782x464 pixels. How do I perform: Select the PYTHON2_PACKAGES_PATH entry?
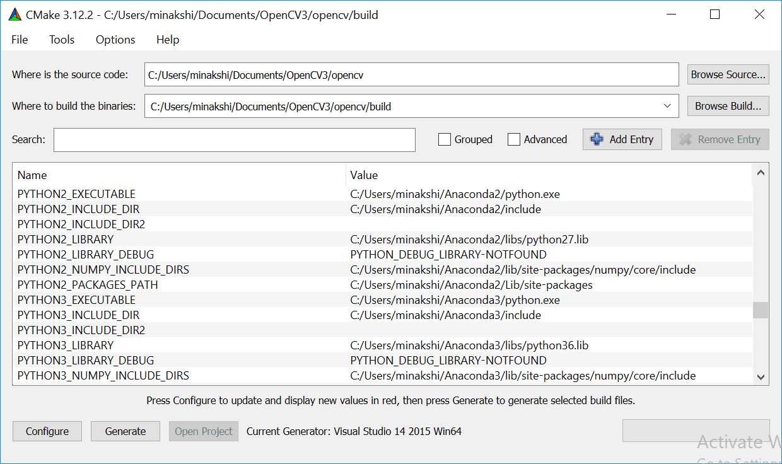88,284
